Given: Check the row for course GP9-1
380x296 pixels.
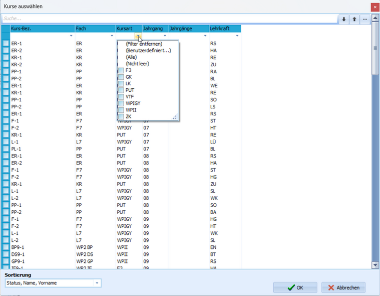Looking at the screenshot, I should pos(6,261).
